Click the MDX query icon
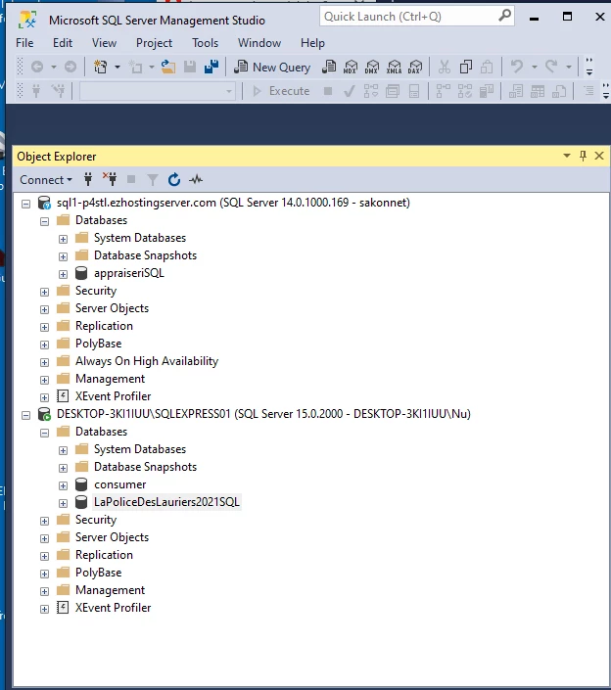 pyautogui.click(x=351, y=67)
